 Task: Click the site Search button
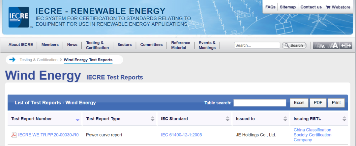pyautogui.click(x=294, y=45)
